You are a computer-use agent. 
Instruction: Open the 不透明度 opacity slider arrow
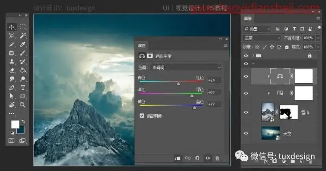pyautogui.click(x=318, y=38)
